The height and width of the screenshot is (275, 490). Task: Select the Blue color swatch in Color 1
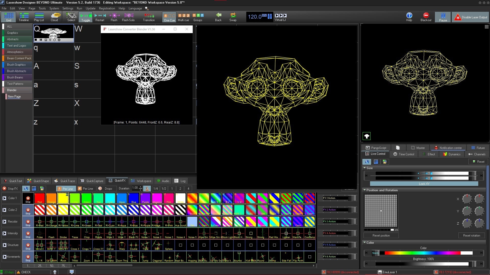(133, 198)
